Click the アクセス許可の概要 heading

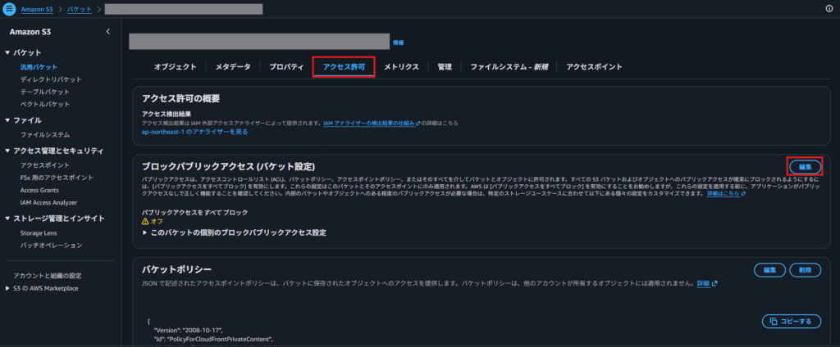(x=181, y=98)
